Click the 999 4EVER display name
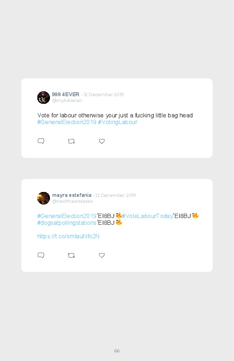This screenshot has width=234, height=361. [65, 94]
